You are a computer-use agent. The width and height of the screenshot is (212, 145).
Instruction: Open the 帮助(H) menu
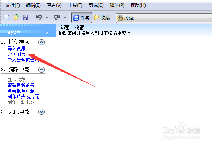pyautogui.click(x=138, y=5)
